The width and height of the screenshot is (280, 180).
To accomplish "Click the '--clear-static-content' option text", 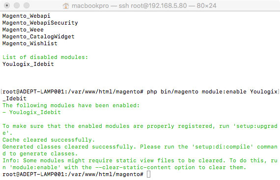I will click(x=133, y=168).
